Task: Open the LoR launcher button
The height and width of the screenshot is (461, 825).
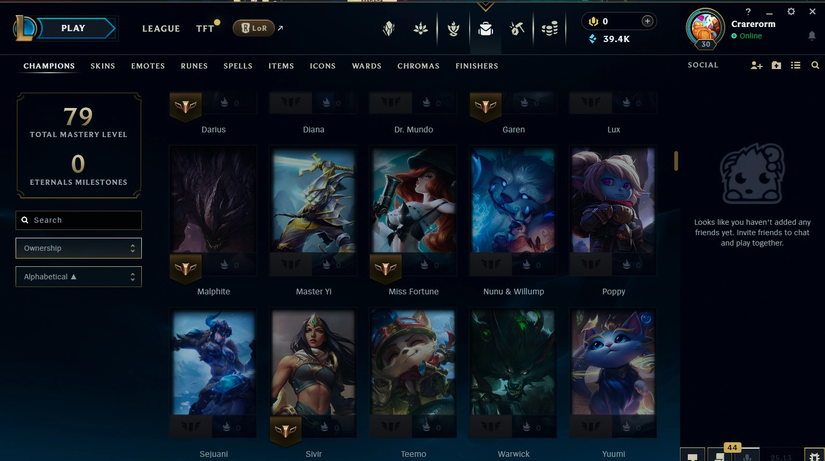Action: click(x=254, y=28)
